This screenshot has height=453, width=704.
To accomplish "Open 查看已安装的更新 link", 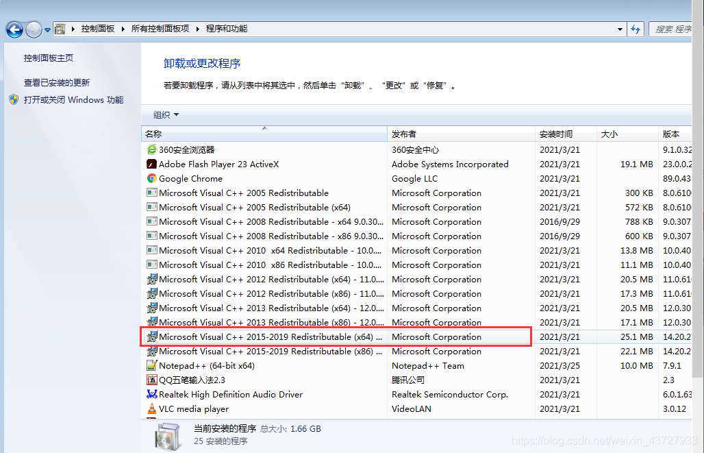I will pyautogui.click(x=57, y=83).
